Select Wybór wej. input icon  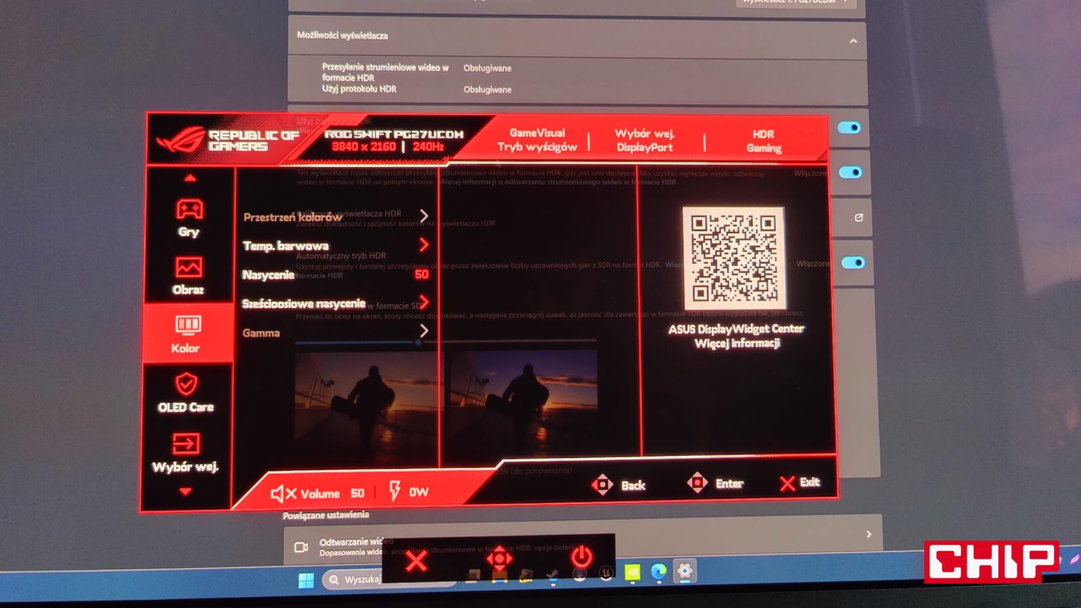pyautogui.click(x=186, y=445)
